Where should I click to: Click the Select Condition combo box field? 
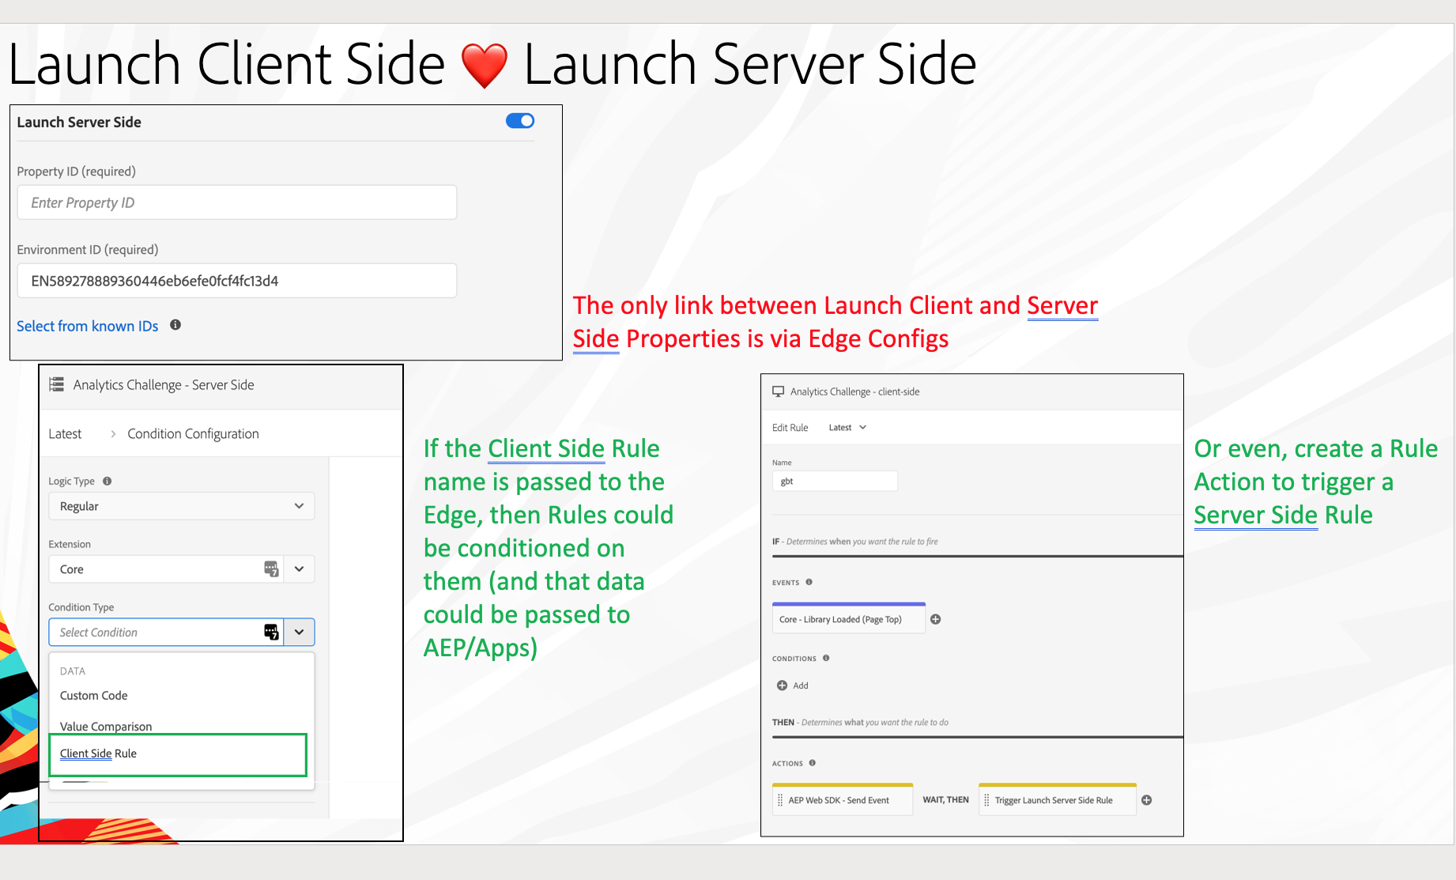[167, 632]
